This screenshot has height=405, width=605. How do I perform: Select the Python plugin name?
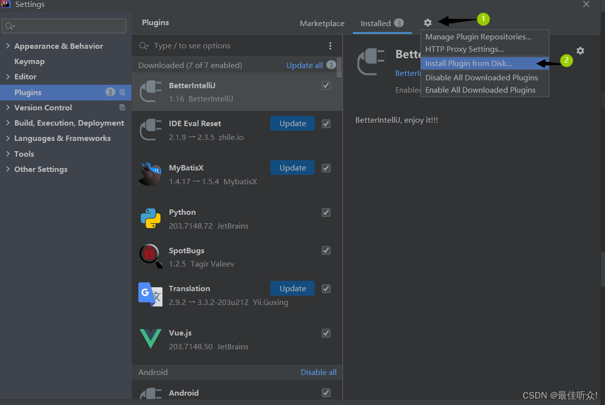pos(182,212)
